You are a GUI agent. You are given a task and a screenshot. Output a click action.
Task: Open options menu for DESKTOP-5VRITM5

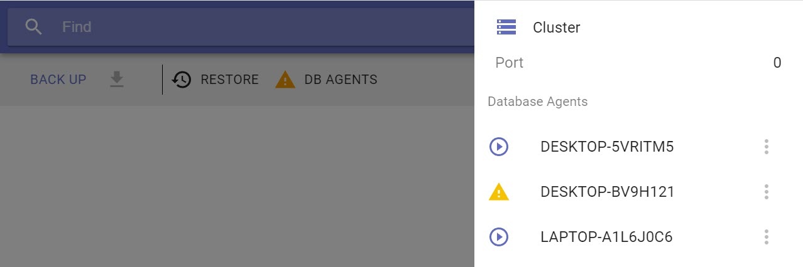tap(766, 147)
